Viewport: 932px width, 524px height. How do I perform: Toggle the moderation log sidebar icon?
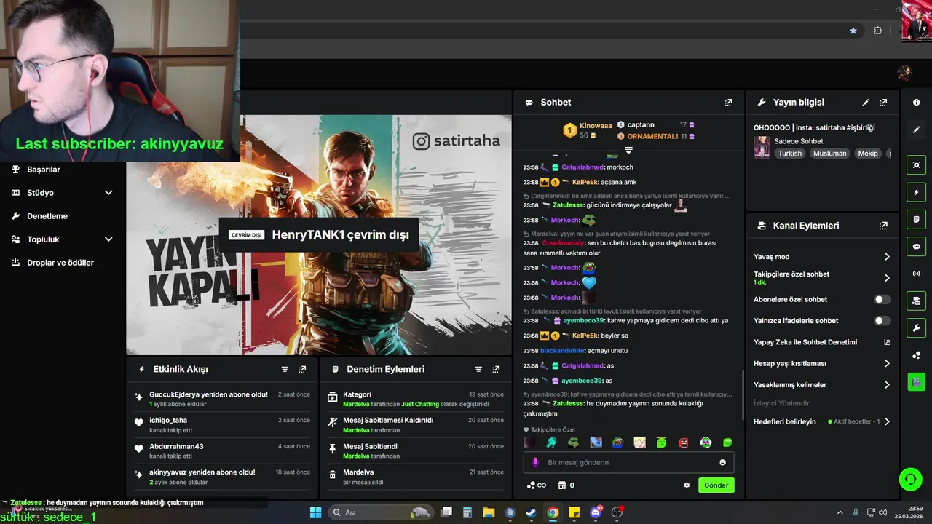coord(916,219)
